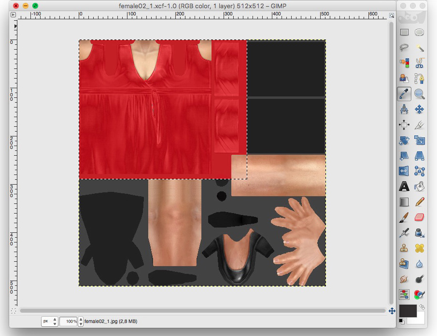Image resolution: width=437 pixels, height=336 pixels.
Task: Open the dark foreground color swatch
Action: (x=407, y=310)
